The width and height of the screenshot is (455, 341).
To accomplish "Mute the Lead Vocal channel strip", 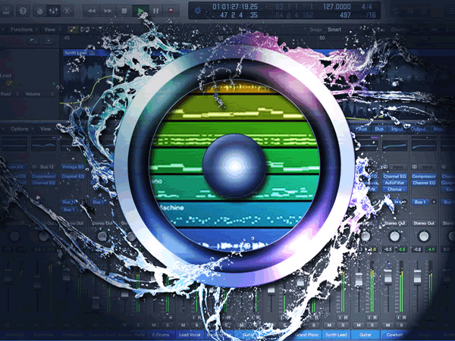I will coord(183,325).
